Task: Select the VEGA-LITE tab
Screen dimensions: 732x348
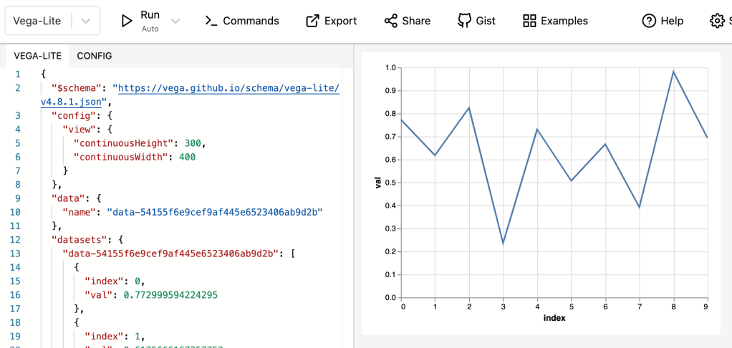Action: 38,56
